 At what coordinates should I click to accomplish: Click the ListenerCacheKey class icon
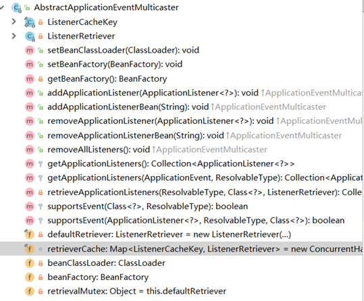coord(30,22)
